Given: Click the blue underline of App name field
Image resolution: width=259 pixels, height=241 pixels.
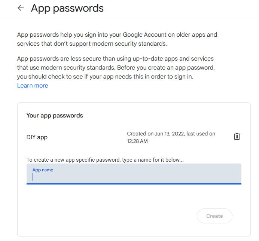Looking at the screenshot, I should click(134, 184).
